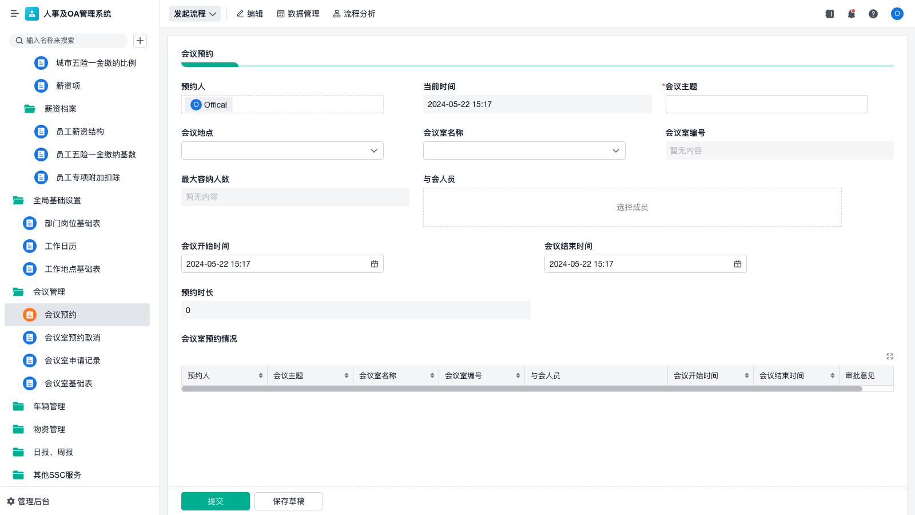Expand the booking table to fullscreen
This screenshot has width=915, height=515.
890,356
